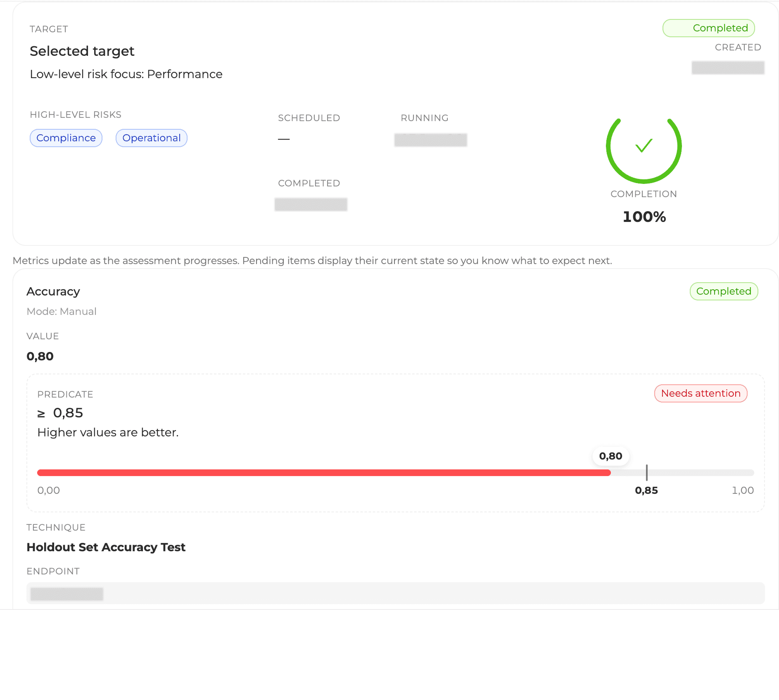Click the Selected target heading
779x700 pixels.
(x=82, y=51)
